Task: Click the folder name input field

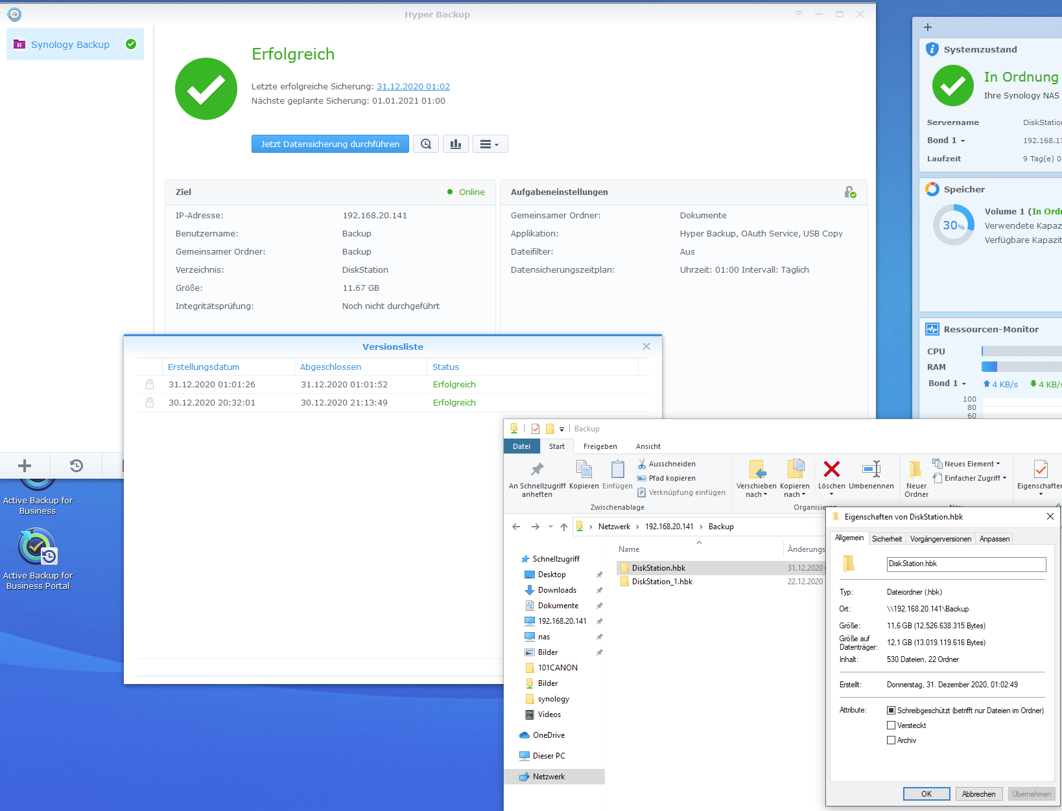Action: [x=966, y=564]
